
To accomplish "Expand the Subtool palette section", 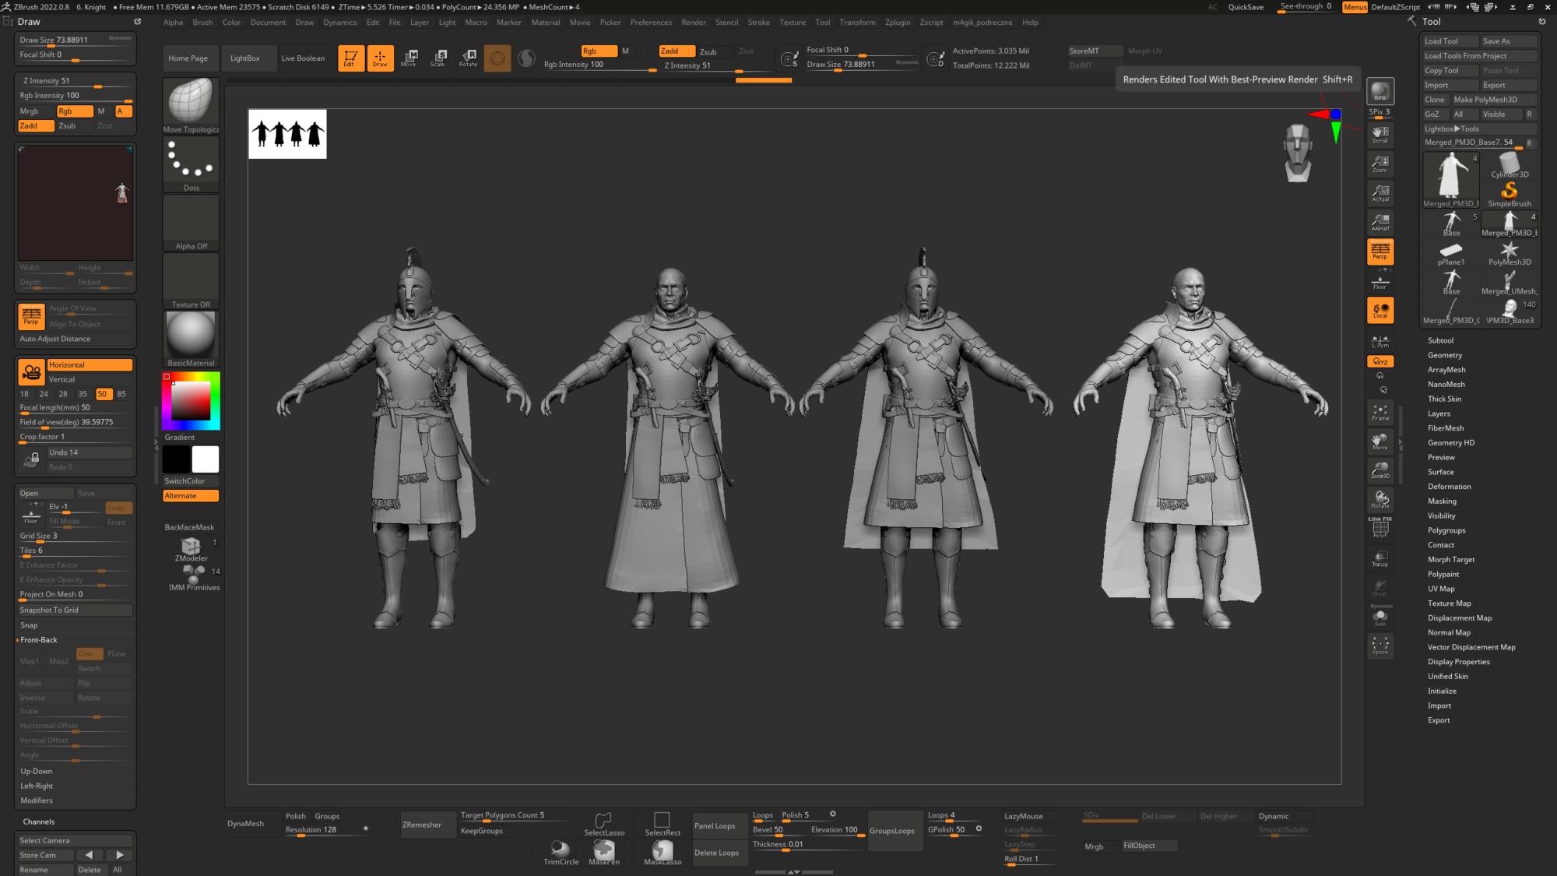I will [1440, 340].
